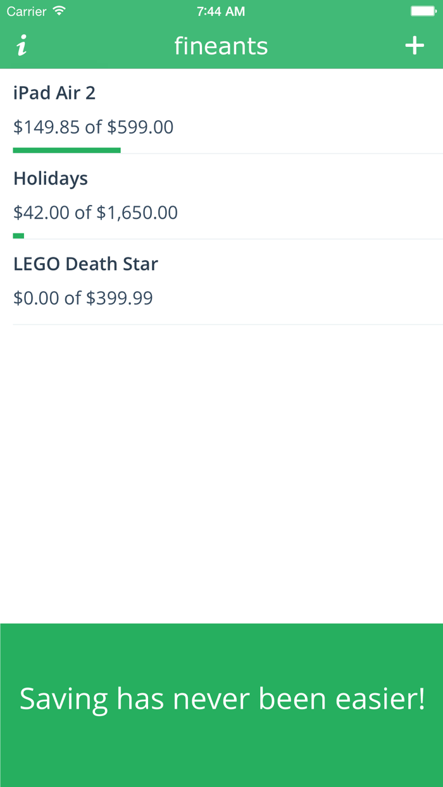443x787 pixels.
Task: Click the $149.85 of $599.00 amount
Action: [93, 127]
